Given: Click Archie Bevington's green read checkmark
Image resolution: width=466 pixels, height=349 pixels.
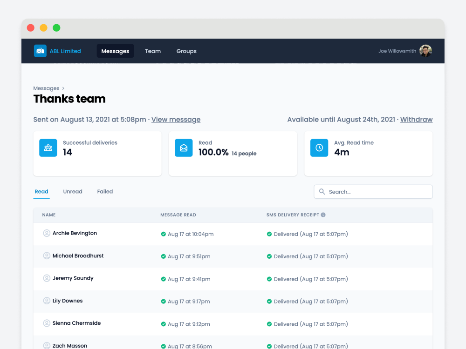Looking at the screenshot, I should [163, 234].
